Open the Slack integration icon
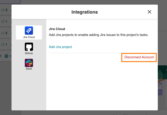Viewport: 167px width, 115px height. pyautogui.click(x=29, y=63)
